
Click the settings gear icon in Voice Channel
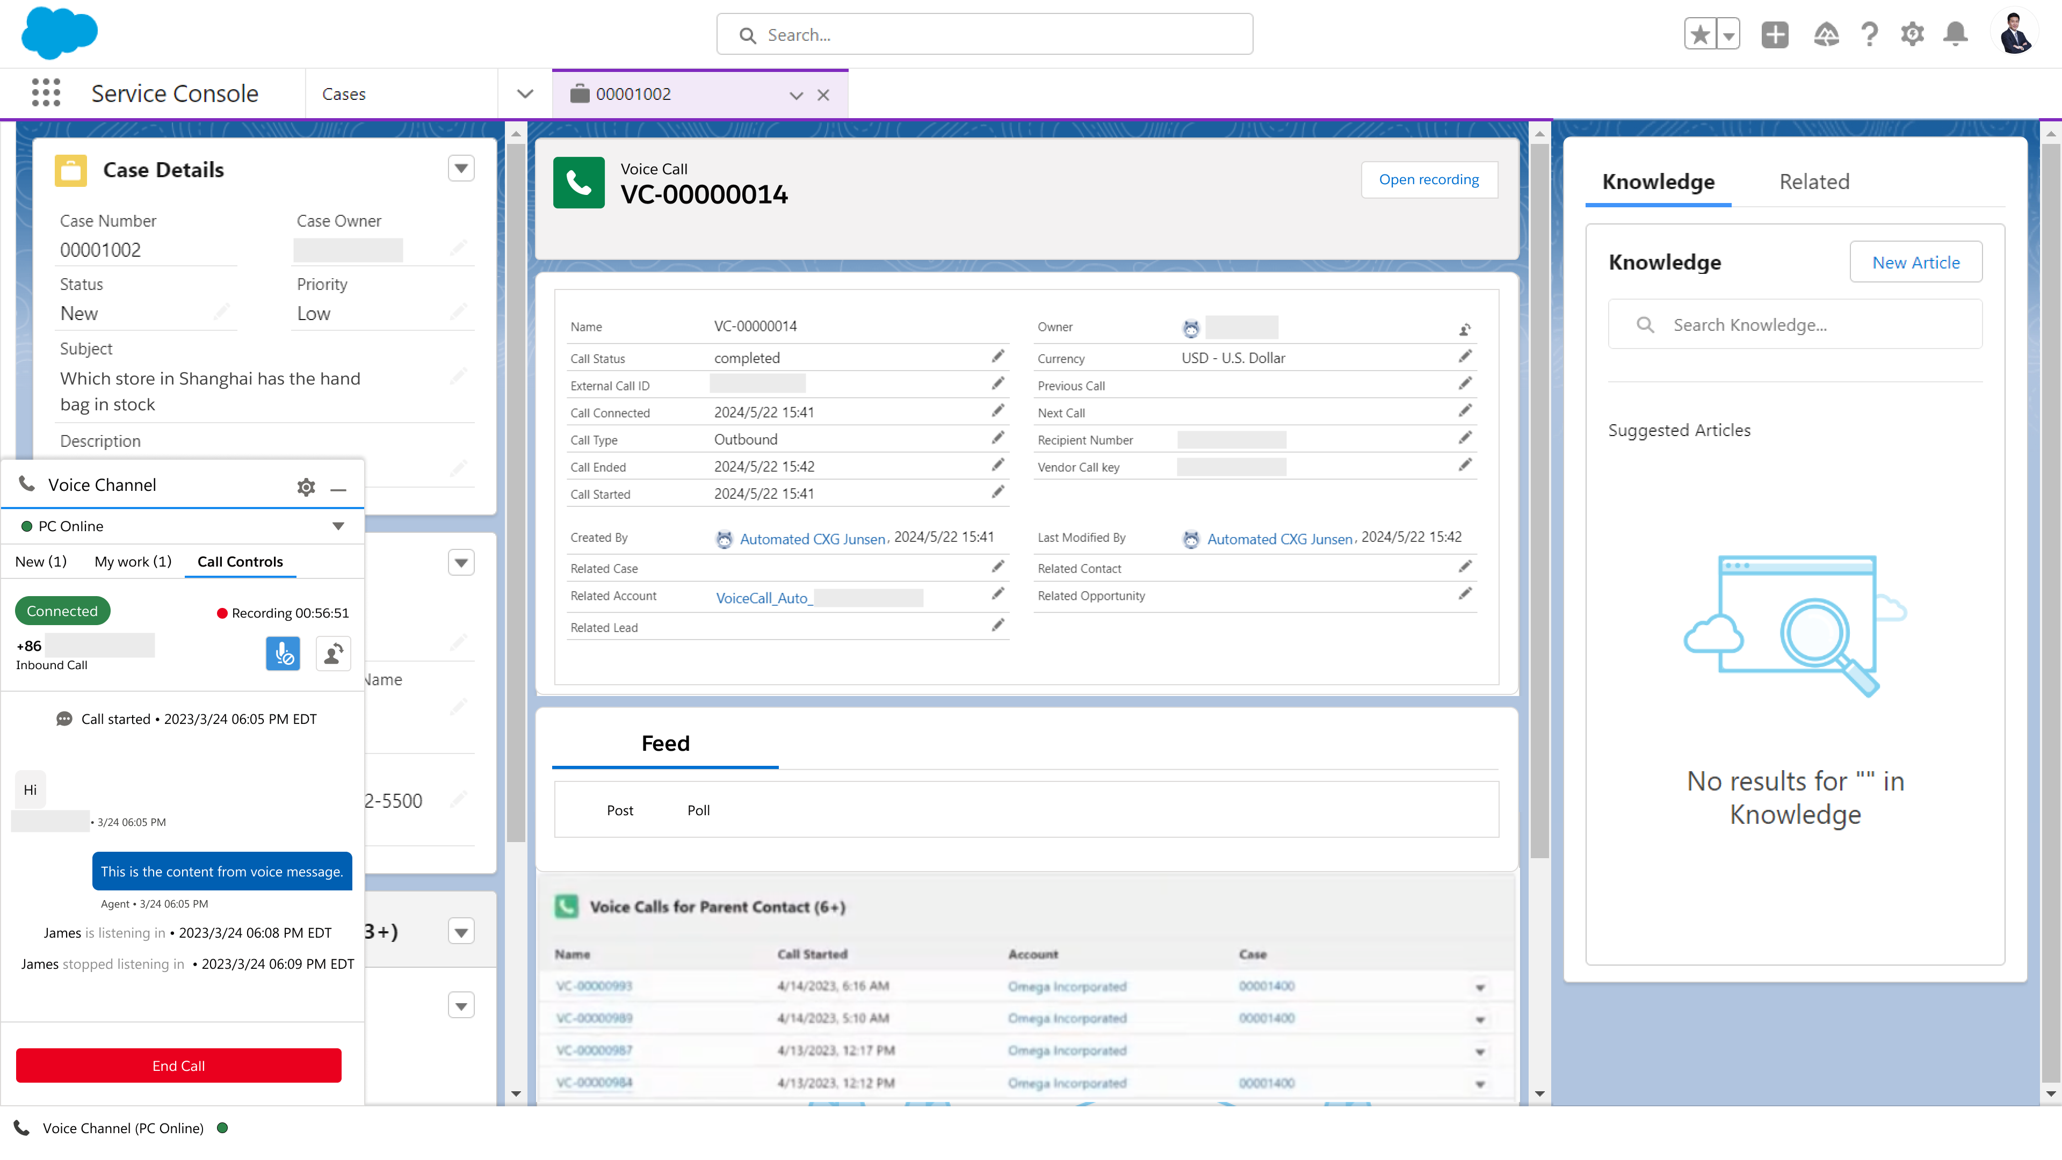tap(306, 486)
